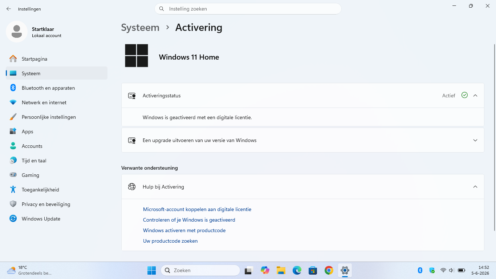Open Toegankelijkheid settings
Viewport: 496px width, 279px height.
57,190
